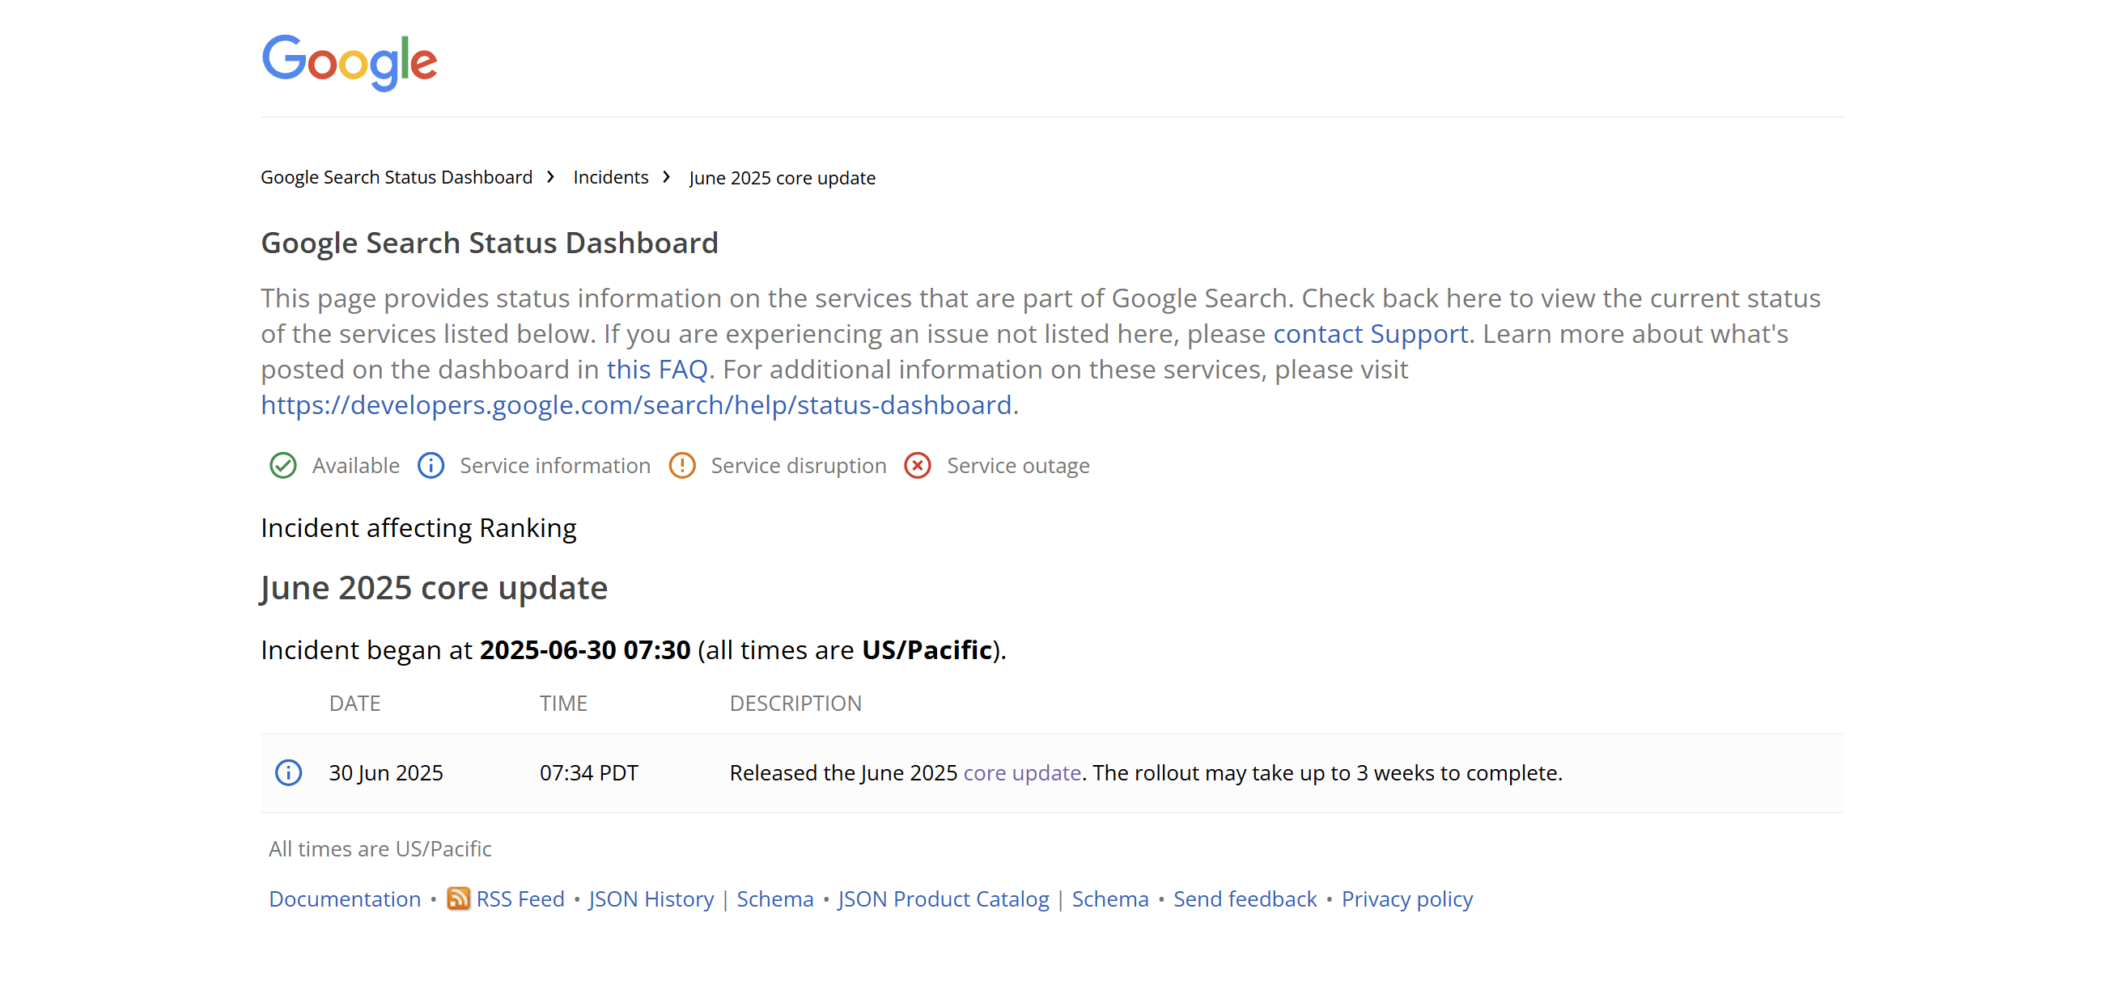
Task: Click the Service outage legend label
Action: pyautogui.click(x=1019, y=465)
